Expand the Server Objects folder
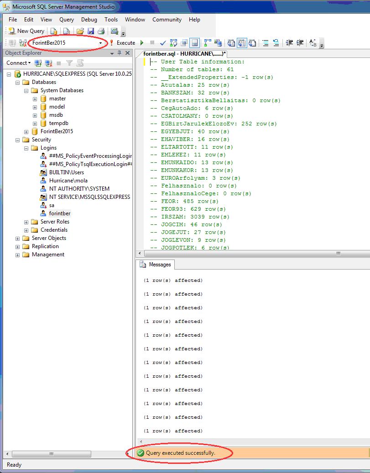This screenshot has height=473, width=370. (17, 239)
